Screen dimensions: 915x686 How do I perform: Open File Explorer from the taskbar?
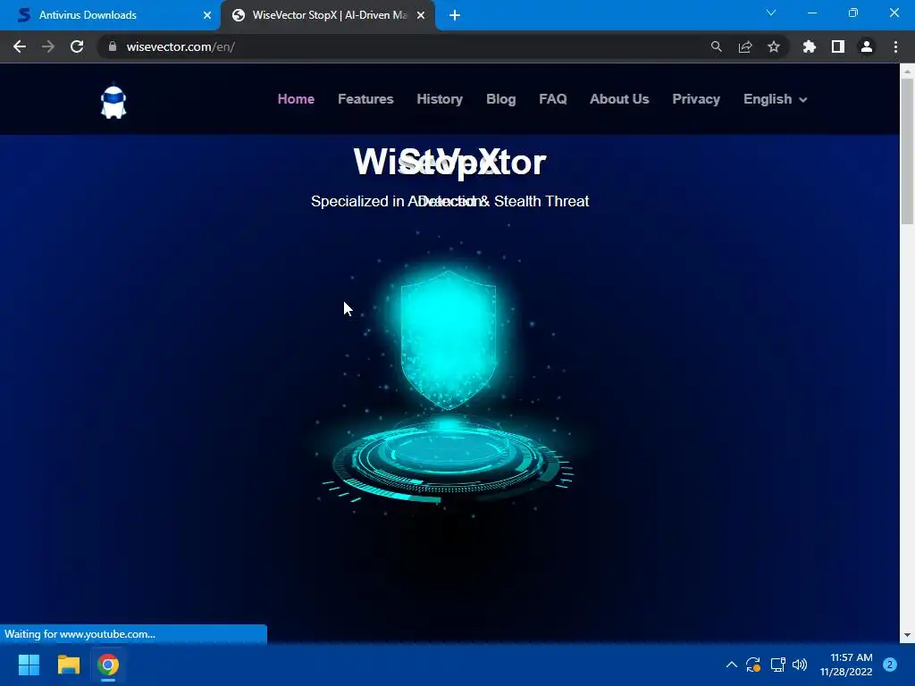(68, 665)
